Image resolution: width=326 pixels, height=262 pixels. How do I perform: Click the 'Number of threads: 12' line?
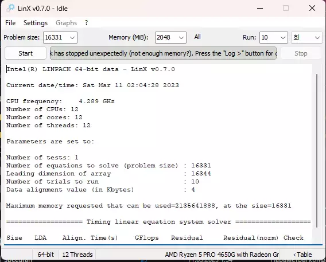tap(48, 125)
